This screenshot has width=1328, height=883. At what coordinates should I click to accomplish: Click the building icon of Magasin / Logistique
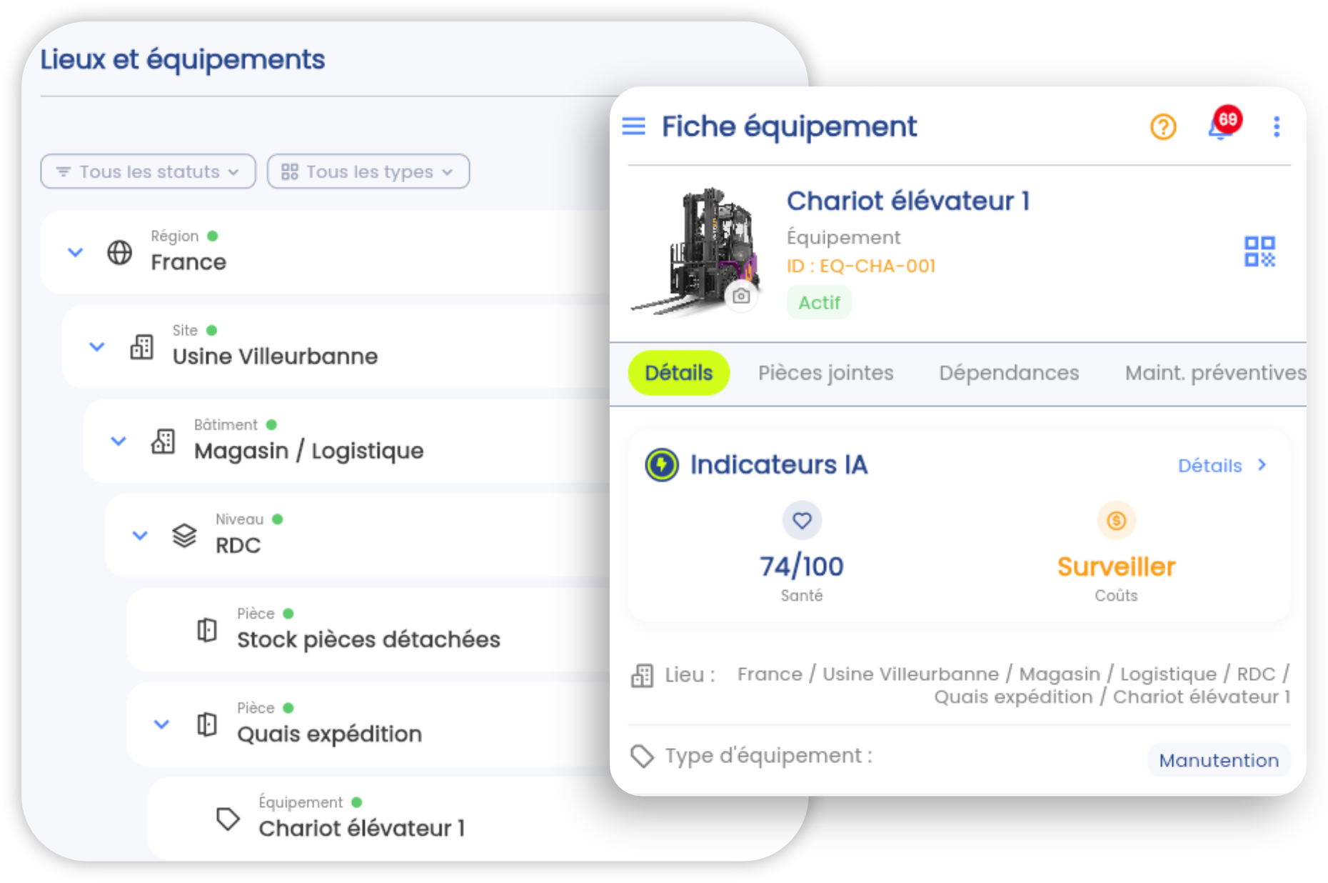(163, 441)
